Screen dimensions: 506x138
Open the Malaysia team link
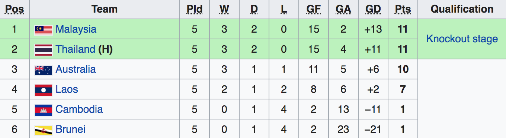tap(76, 29)
